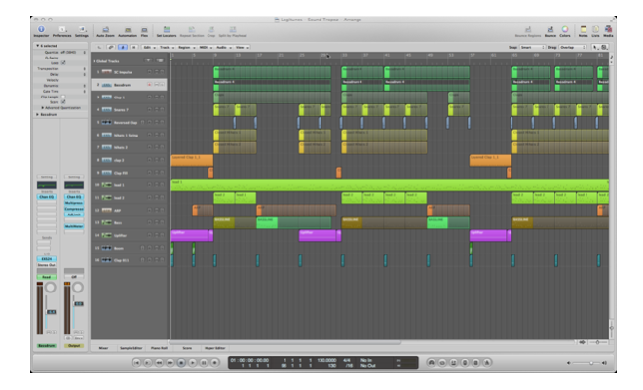The height and width of the screenshot is (390, 643).
Task: Open the Notes panel icon
Action: [x=583, y=31]
